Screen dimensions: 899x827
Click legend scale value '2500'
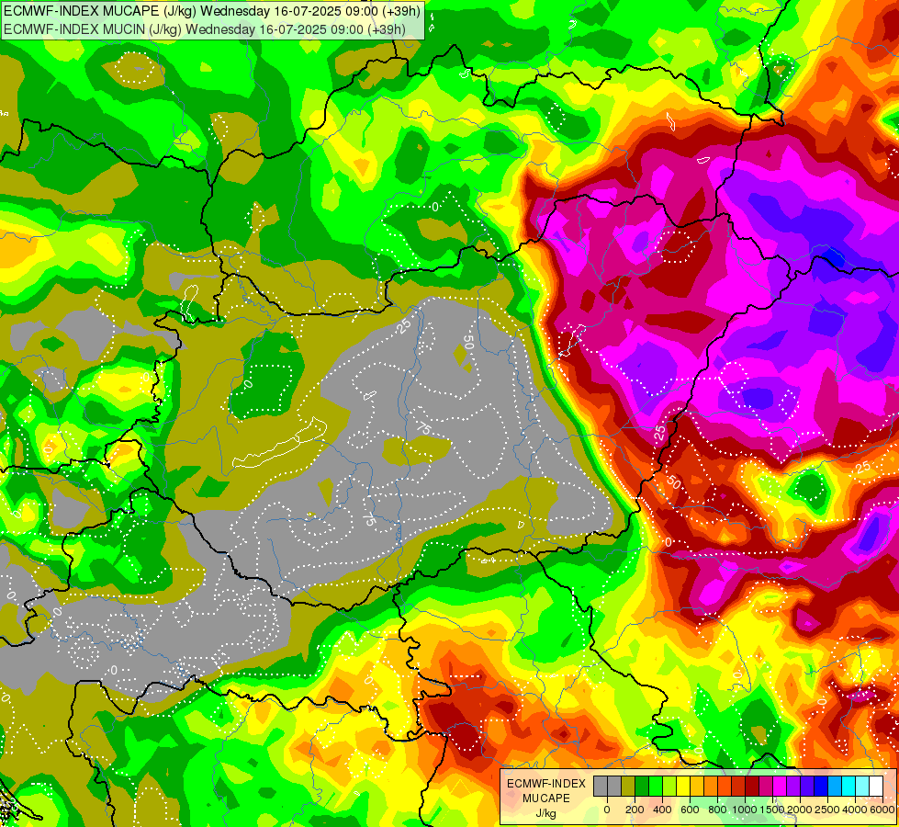(826, 810)
